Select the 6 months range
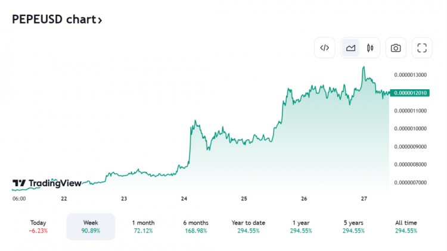This screenshot has width=447, height=251. 196,227
